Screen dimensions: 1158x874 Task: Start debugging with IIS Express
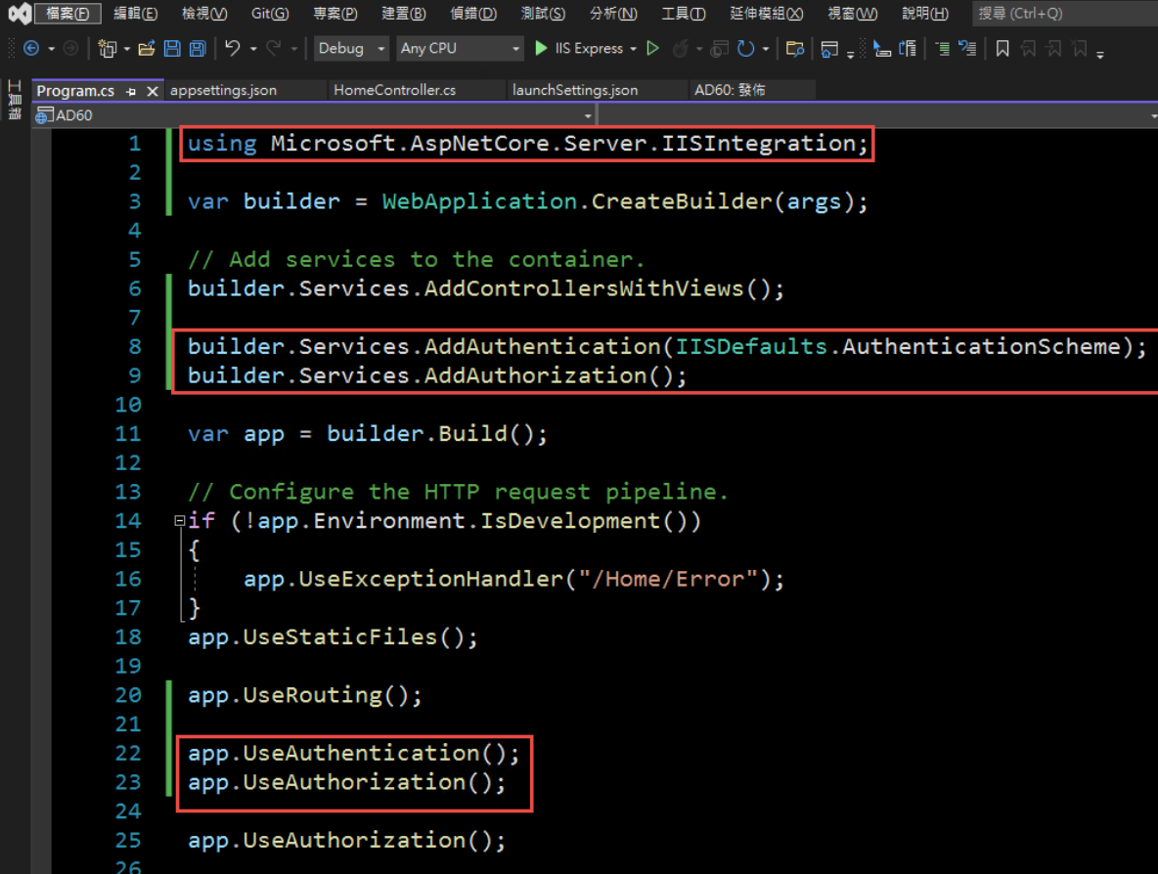(x=579, y=49)
